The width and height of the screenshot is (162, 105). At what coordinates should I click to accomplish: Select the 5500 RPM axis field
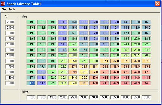click(115, 97)
